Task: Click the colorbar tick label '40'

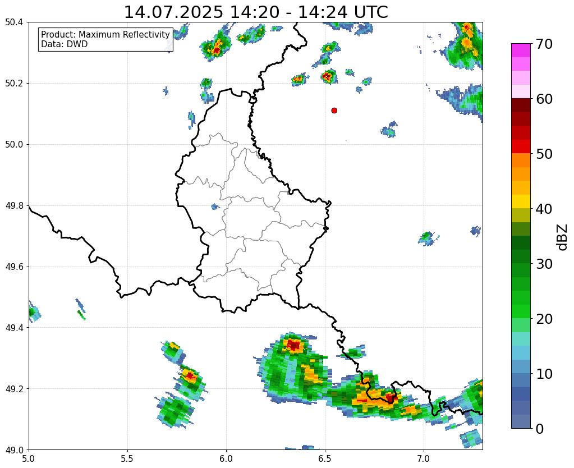Action: point(544,209)
